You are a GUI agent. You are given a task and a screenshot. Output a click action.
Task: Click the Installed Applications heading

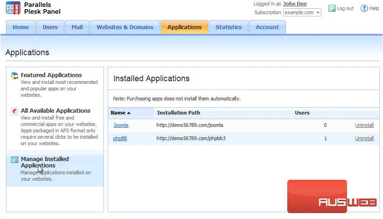tap(151, 78)
